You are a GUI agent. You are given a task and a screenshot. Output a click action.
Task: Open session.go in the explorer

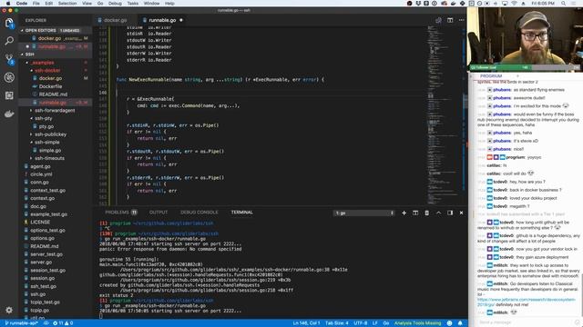pyautogui.click(x=43, y=278)
